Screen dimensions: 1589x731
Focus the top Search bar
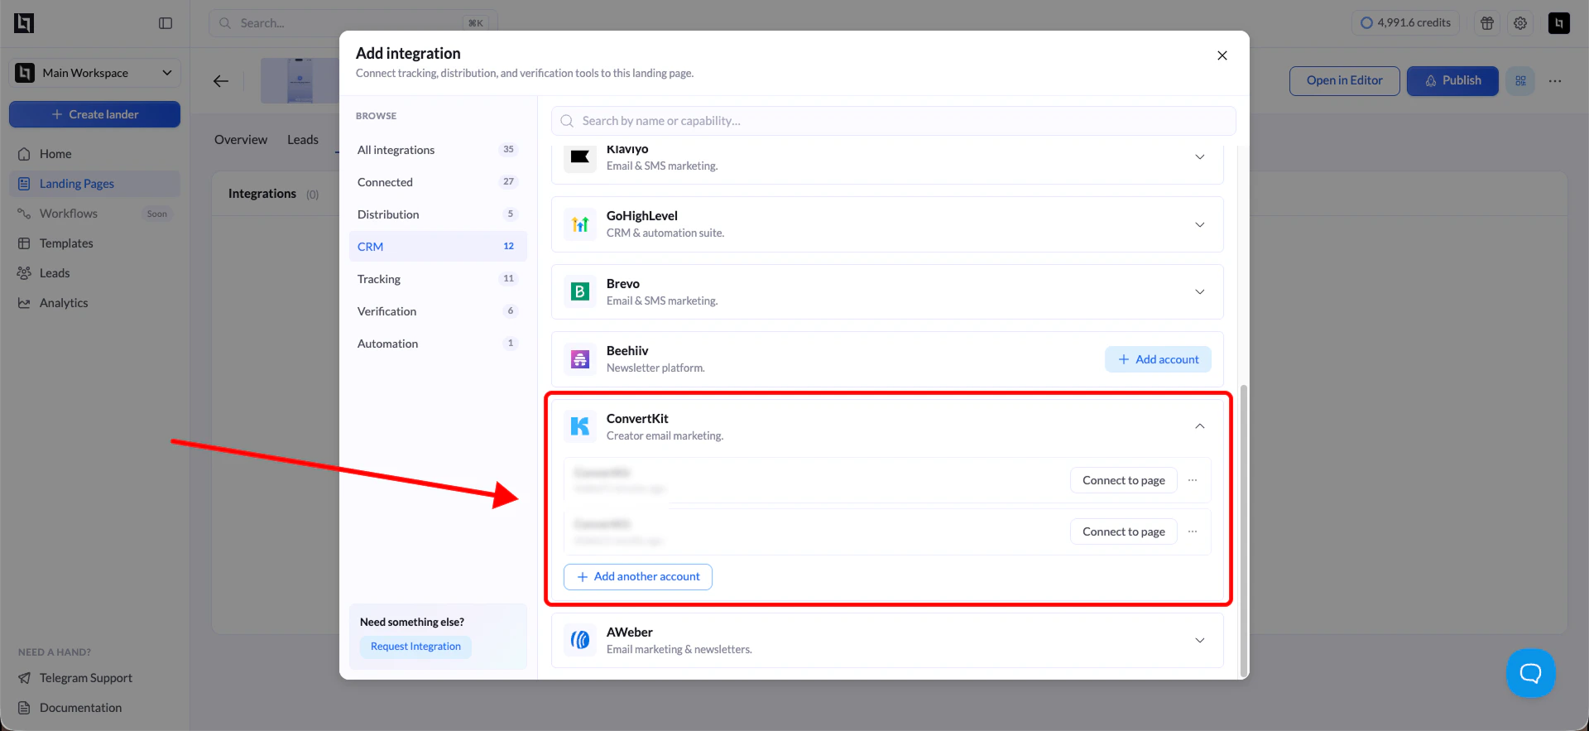coord(353,23)
